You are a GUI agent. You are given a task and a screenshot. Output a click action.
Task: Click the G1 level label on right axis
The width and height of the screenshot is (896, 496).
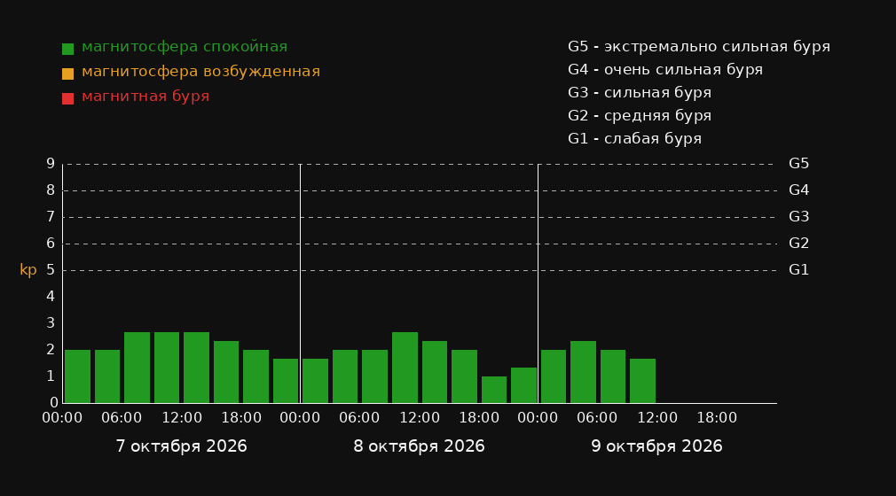click(x=798, y=270)
